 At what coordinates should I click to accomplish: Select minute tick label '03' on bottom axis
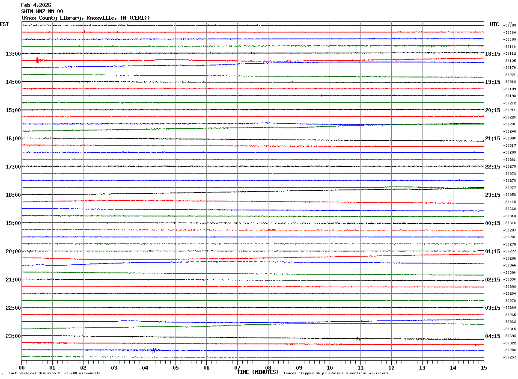point(114,367)
